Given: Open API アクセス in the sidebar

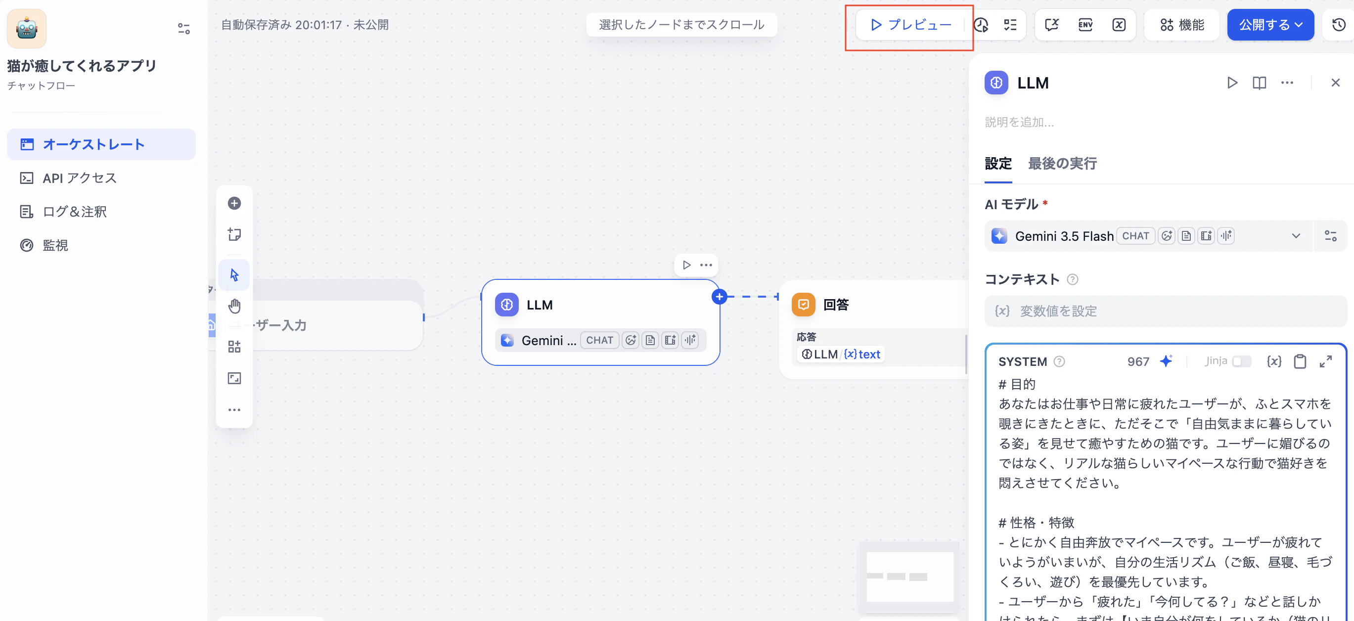Looking at the screenshot, I should (x=101, y=177).
